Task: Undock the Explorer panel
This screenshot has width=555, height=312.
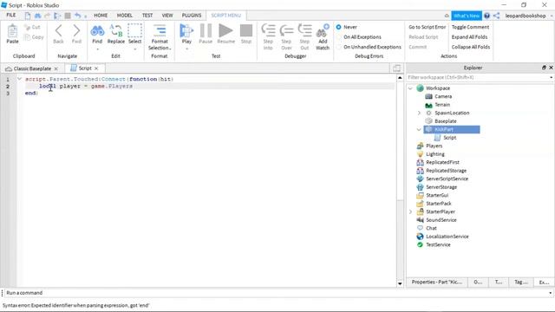Action: coord(544,68)
